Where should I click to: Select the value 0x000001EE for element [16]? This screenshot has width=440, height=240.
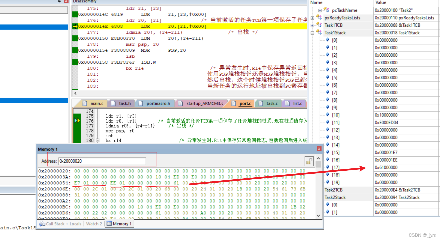[386, 160]
